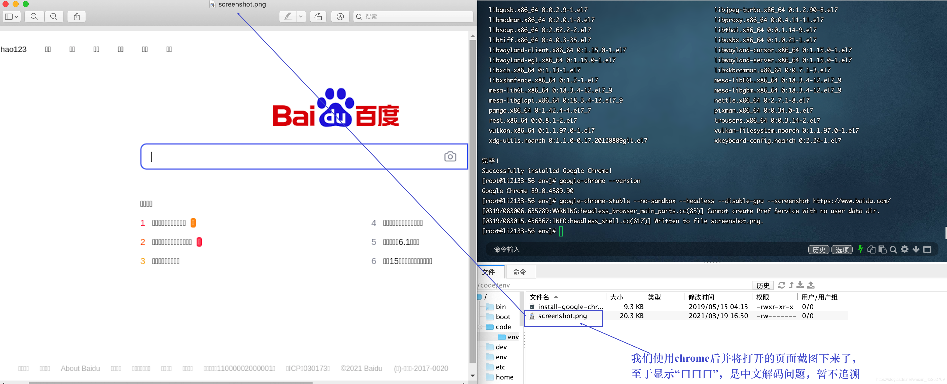Open the highlight color dropdown arrow
The width and height of the screenshot is (947, 384).
pyautogui.click(x=301, y=17)
